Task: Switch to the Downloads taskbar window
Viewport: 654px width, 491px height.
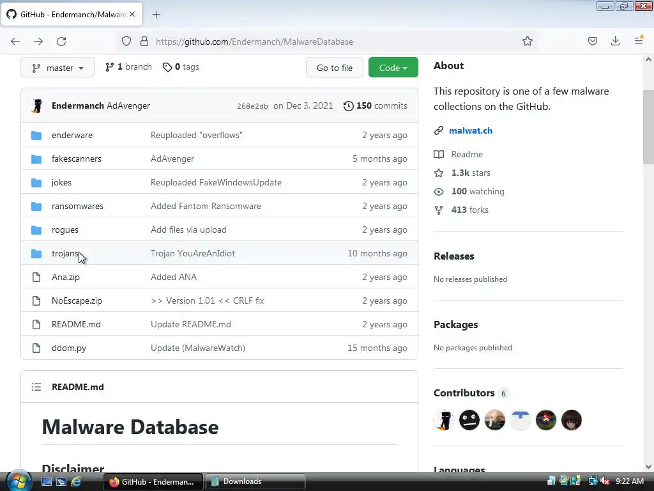Action: pos(255,481)
